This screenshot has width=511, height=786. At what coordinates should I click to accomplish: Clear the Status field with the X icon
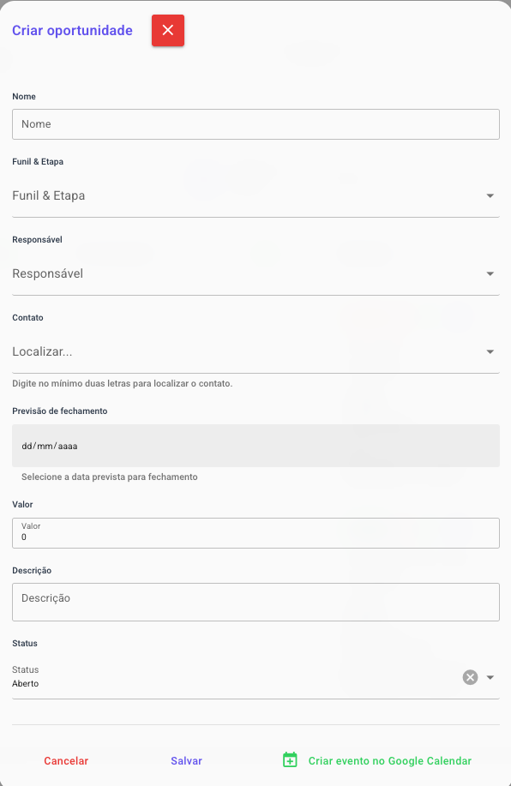pyautogui.click(x=470, y=677)
